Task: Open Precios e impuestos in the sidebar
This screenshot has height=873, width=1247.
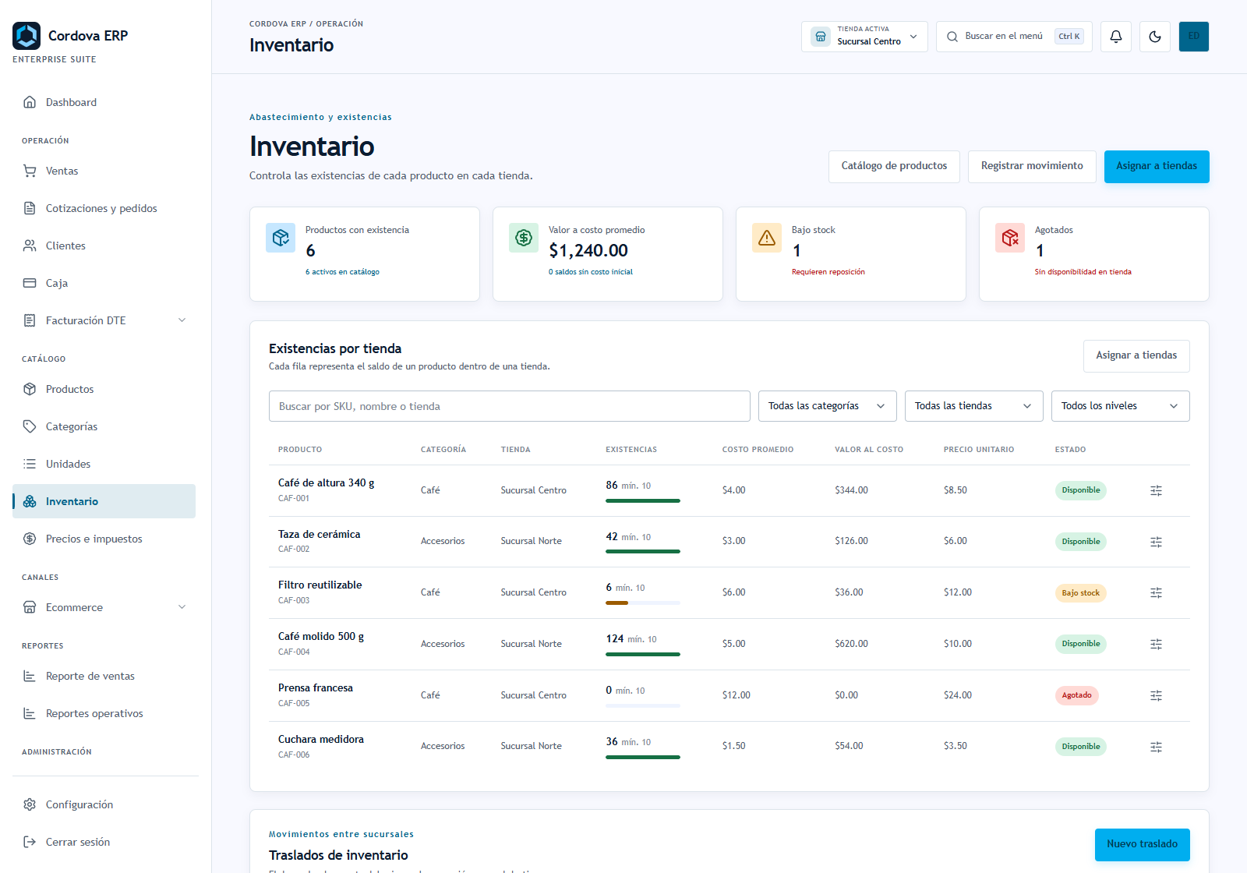Action: click(104, 539)
